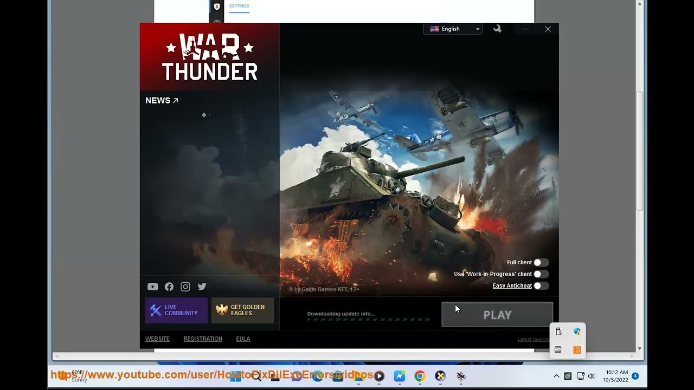Open War Thunder Instagram icon
The image size is (694, 390).
185,287
